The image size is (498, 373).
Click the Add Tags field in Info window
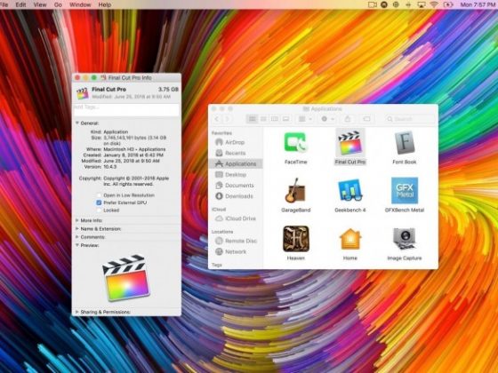pyautogui.click(x=126, y=109)
